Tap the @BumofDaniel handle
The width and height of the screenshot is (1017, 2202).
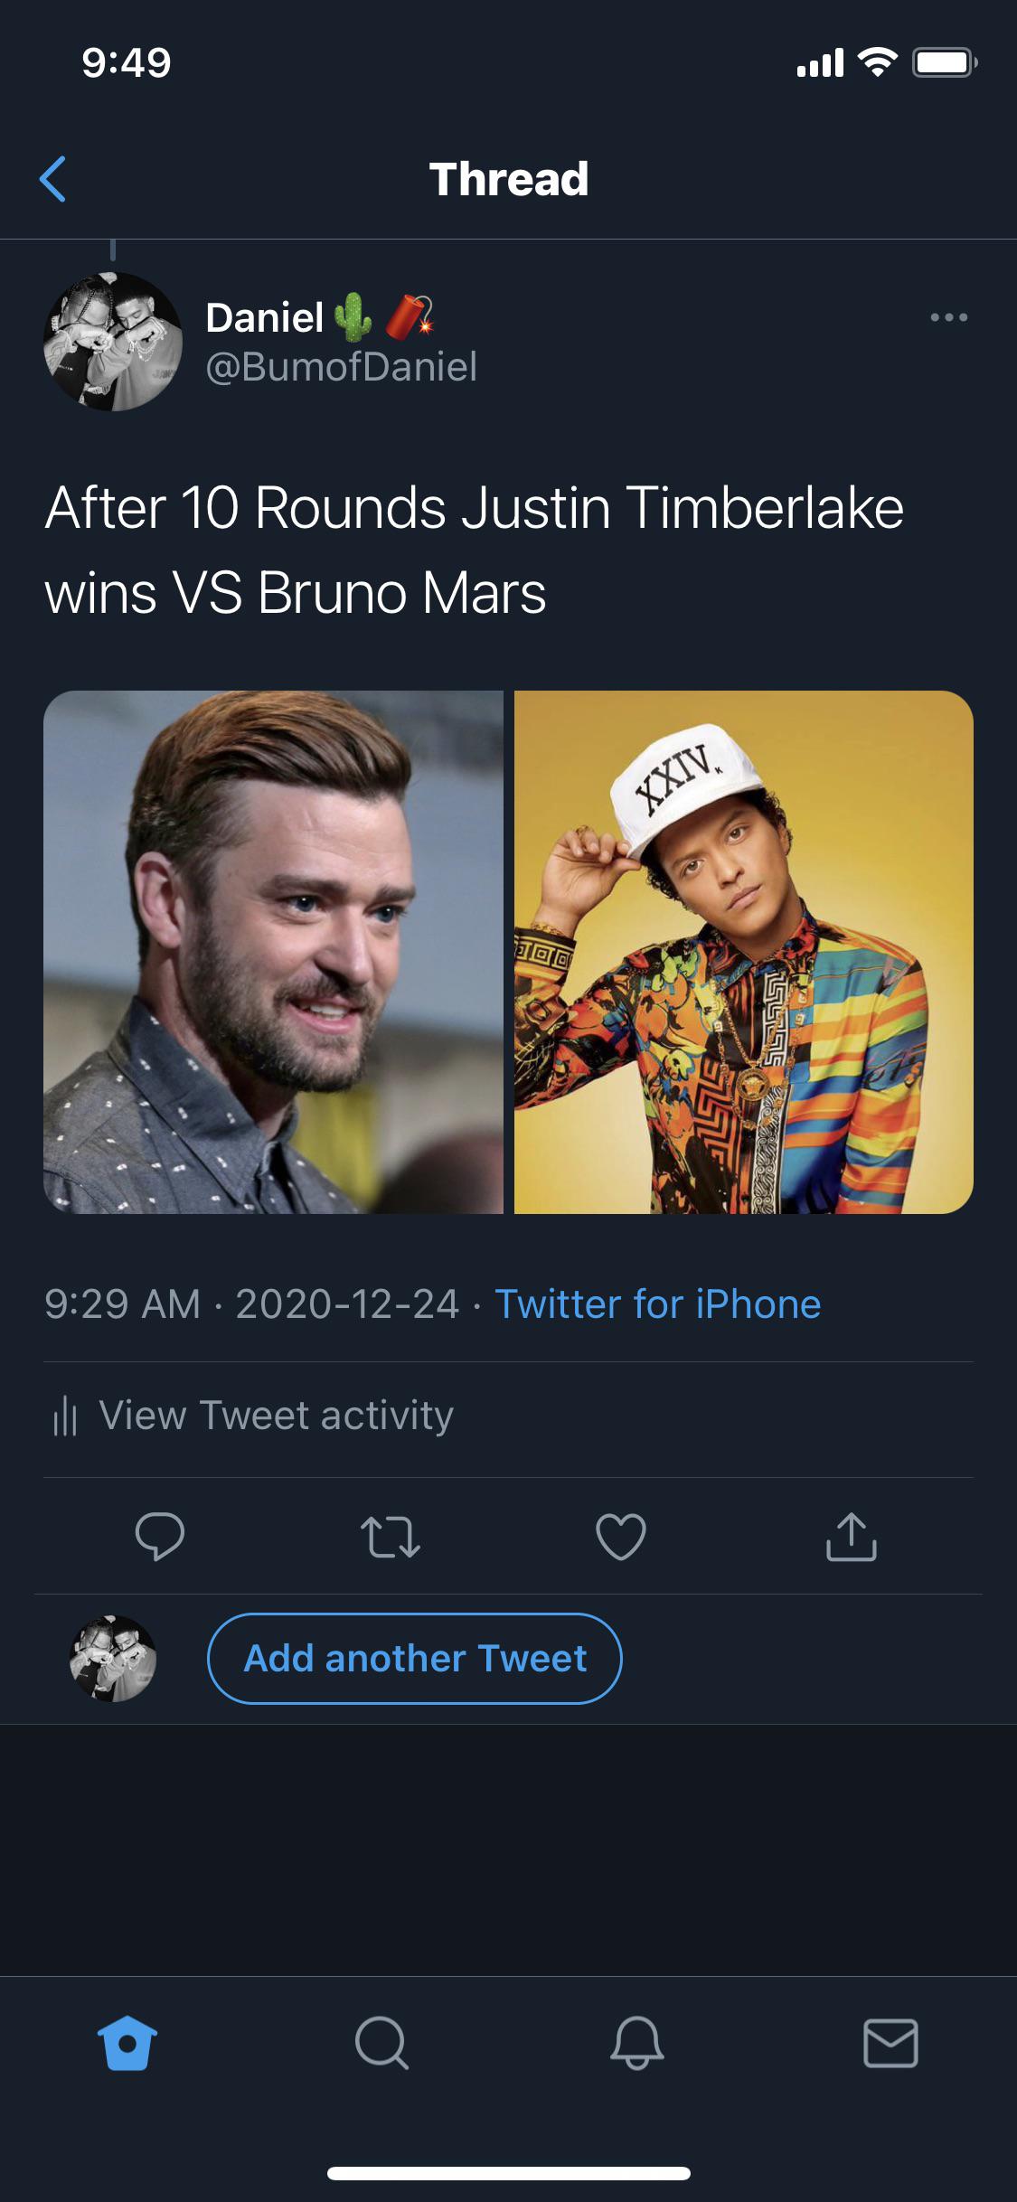tap(341, 367)
